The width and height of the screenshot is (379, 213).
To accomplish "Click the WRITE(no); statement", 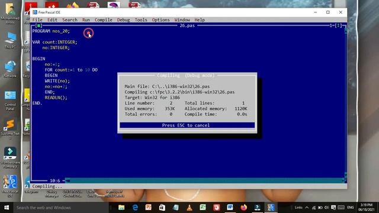I will [x=57, y=81].
